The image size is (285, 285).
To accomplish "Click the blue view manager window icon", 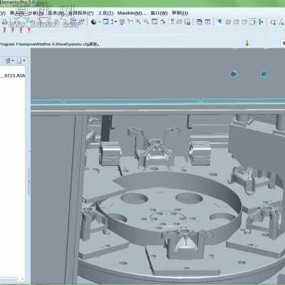I will coord(105,22).
